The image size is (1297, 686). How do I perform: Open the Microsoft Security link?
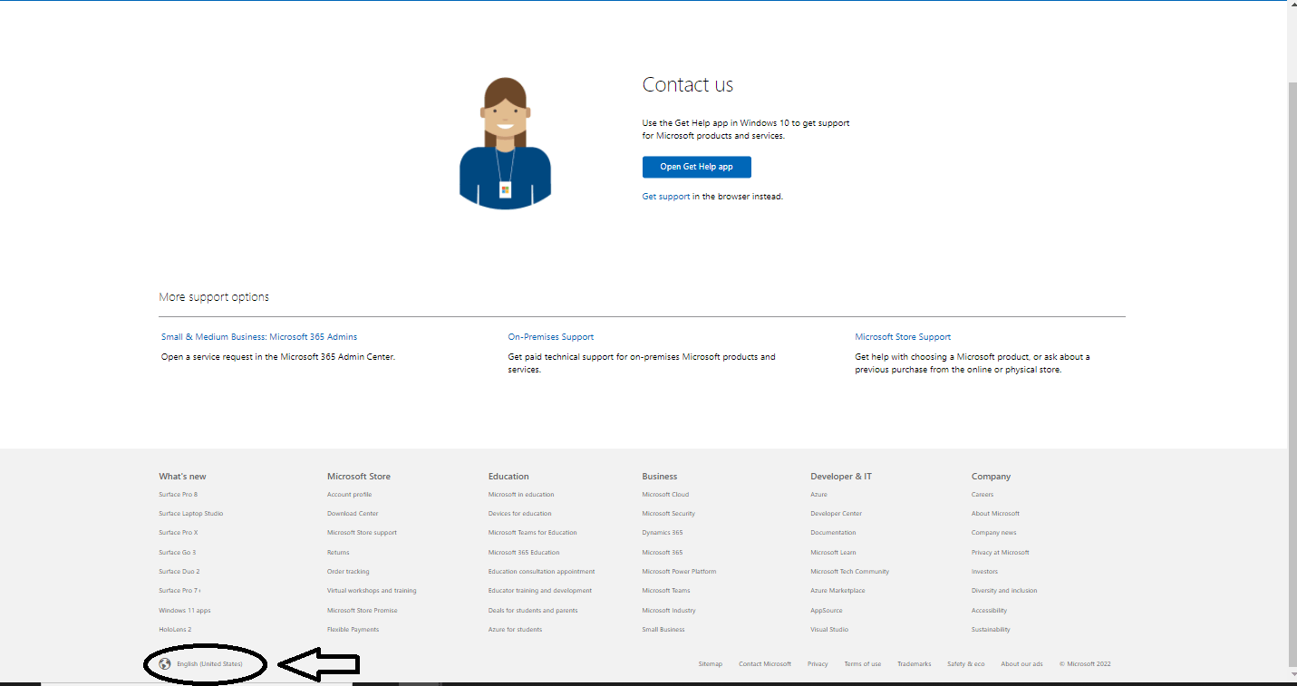pyautogui.click(x=669, y=514)
